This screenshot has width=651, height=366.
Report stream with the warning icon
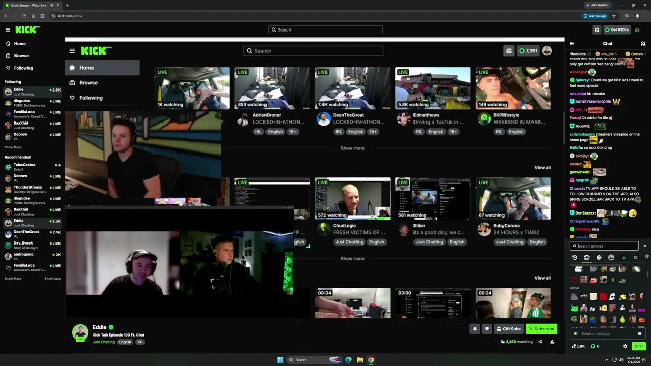click(x=552, y=342)
